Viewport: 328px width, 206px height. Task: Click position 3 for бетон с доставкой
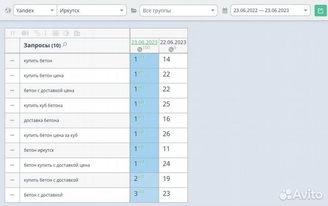click(x=136, y=194)
